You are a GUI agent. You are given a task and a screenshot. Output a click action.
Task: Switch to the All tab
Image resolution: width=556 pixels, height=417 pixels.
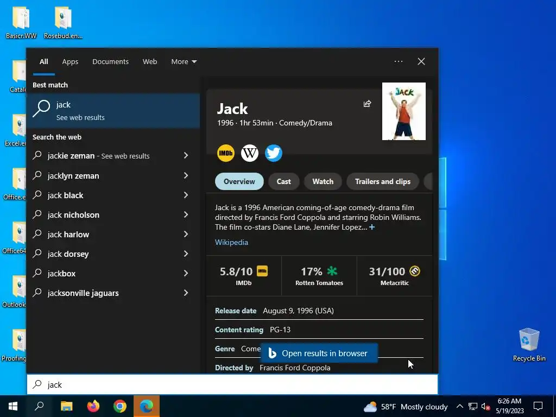tap(43, 62)
